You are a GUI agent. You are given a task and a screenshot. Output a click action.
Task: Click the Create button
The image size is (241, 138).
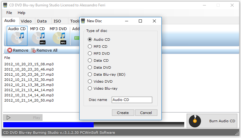click(123, 113)
